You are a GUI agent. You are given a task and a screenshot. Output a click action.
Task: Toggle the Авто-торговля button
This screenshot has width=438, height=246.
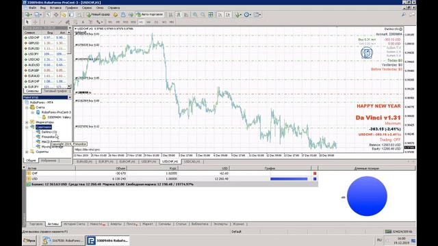[x=149, y=14]
